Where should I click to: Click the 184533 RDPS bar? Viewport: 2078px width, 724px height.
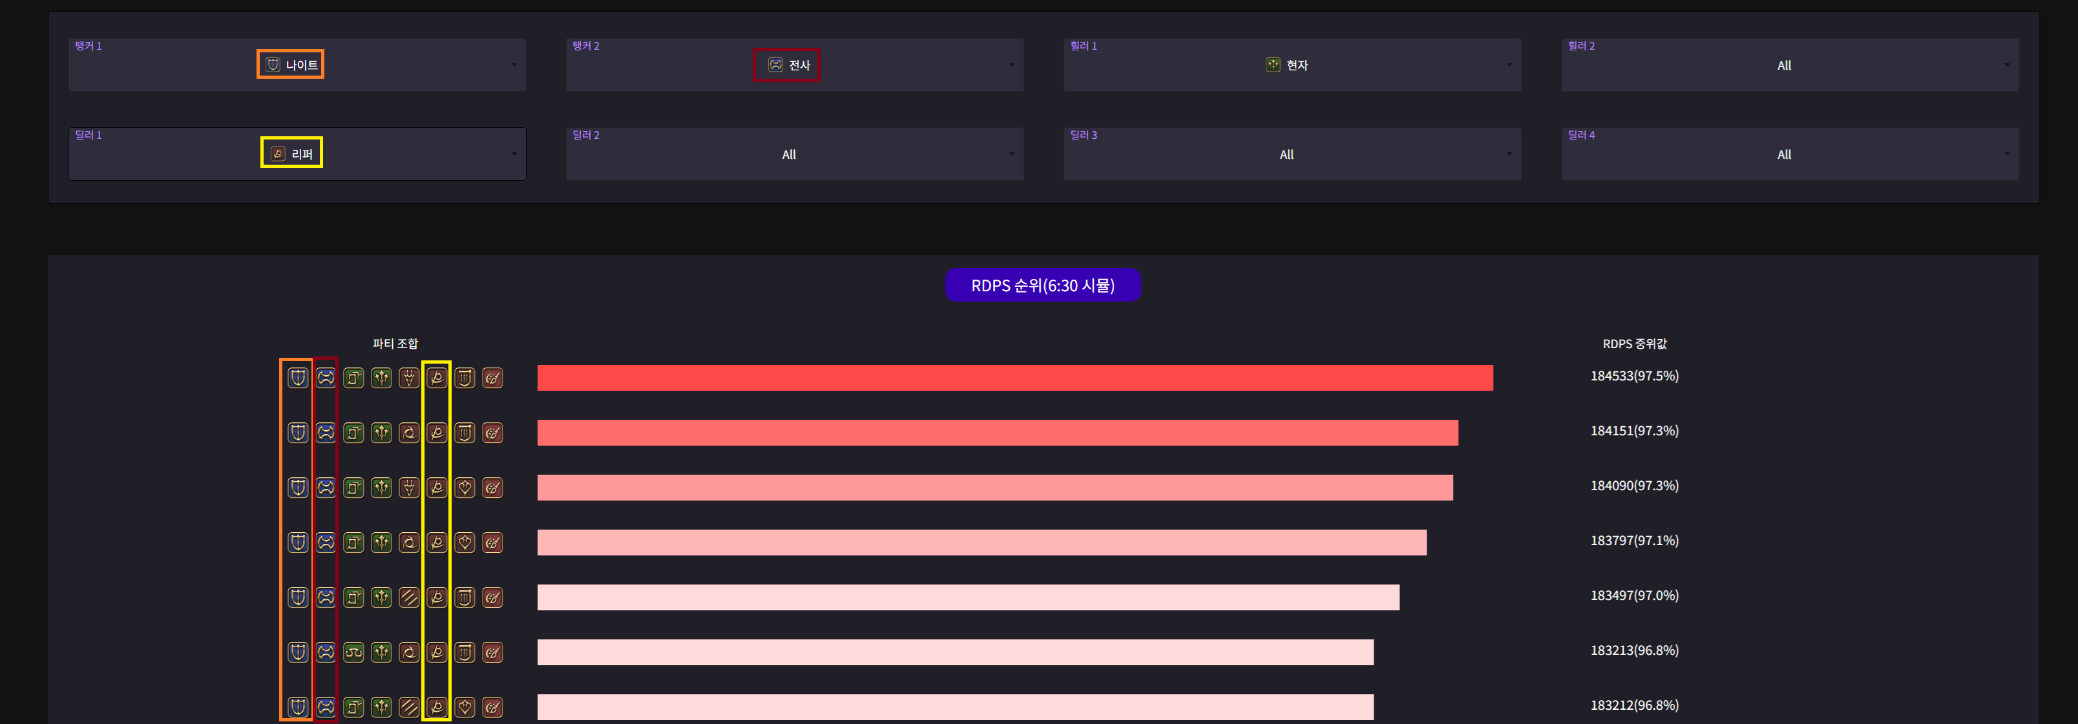[x=1015, y=377]
